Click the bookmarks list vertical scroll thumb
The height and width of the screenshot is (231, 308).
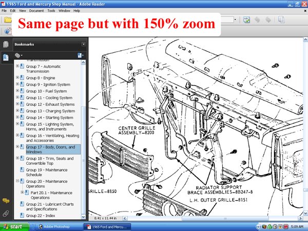coord(83,160)
